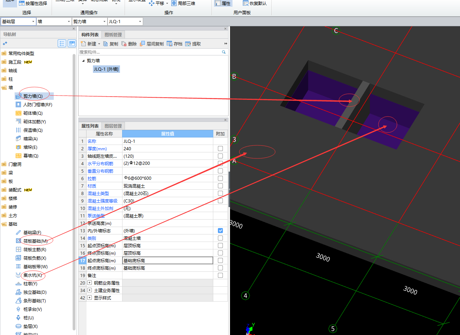
Task: Close the 导航树 panel
Action: [x=74, y=29]
